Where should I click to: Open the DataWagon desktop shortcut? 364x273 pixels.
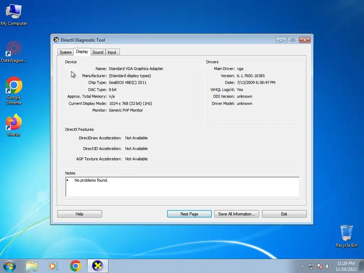pyautogui.click(x=14, y=52)
